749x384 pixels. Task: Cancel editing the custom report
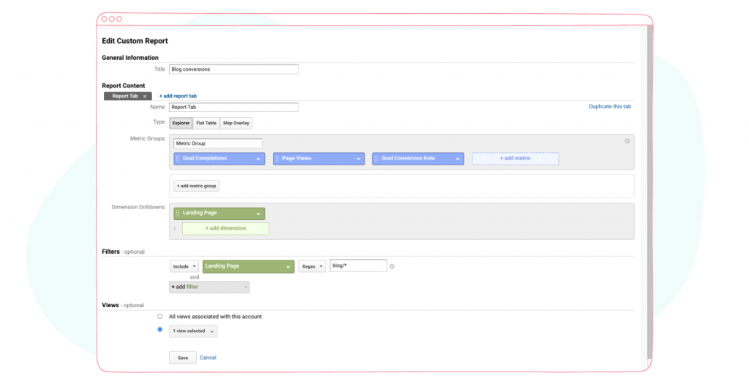coord(208,358)
